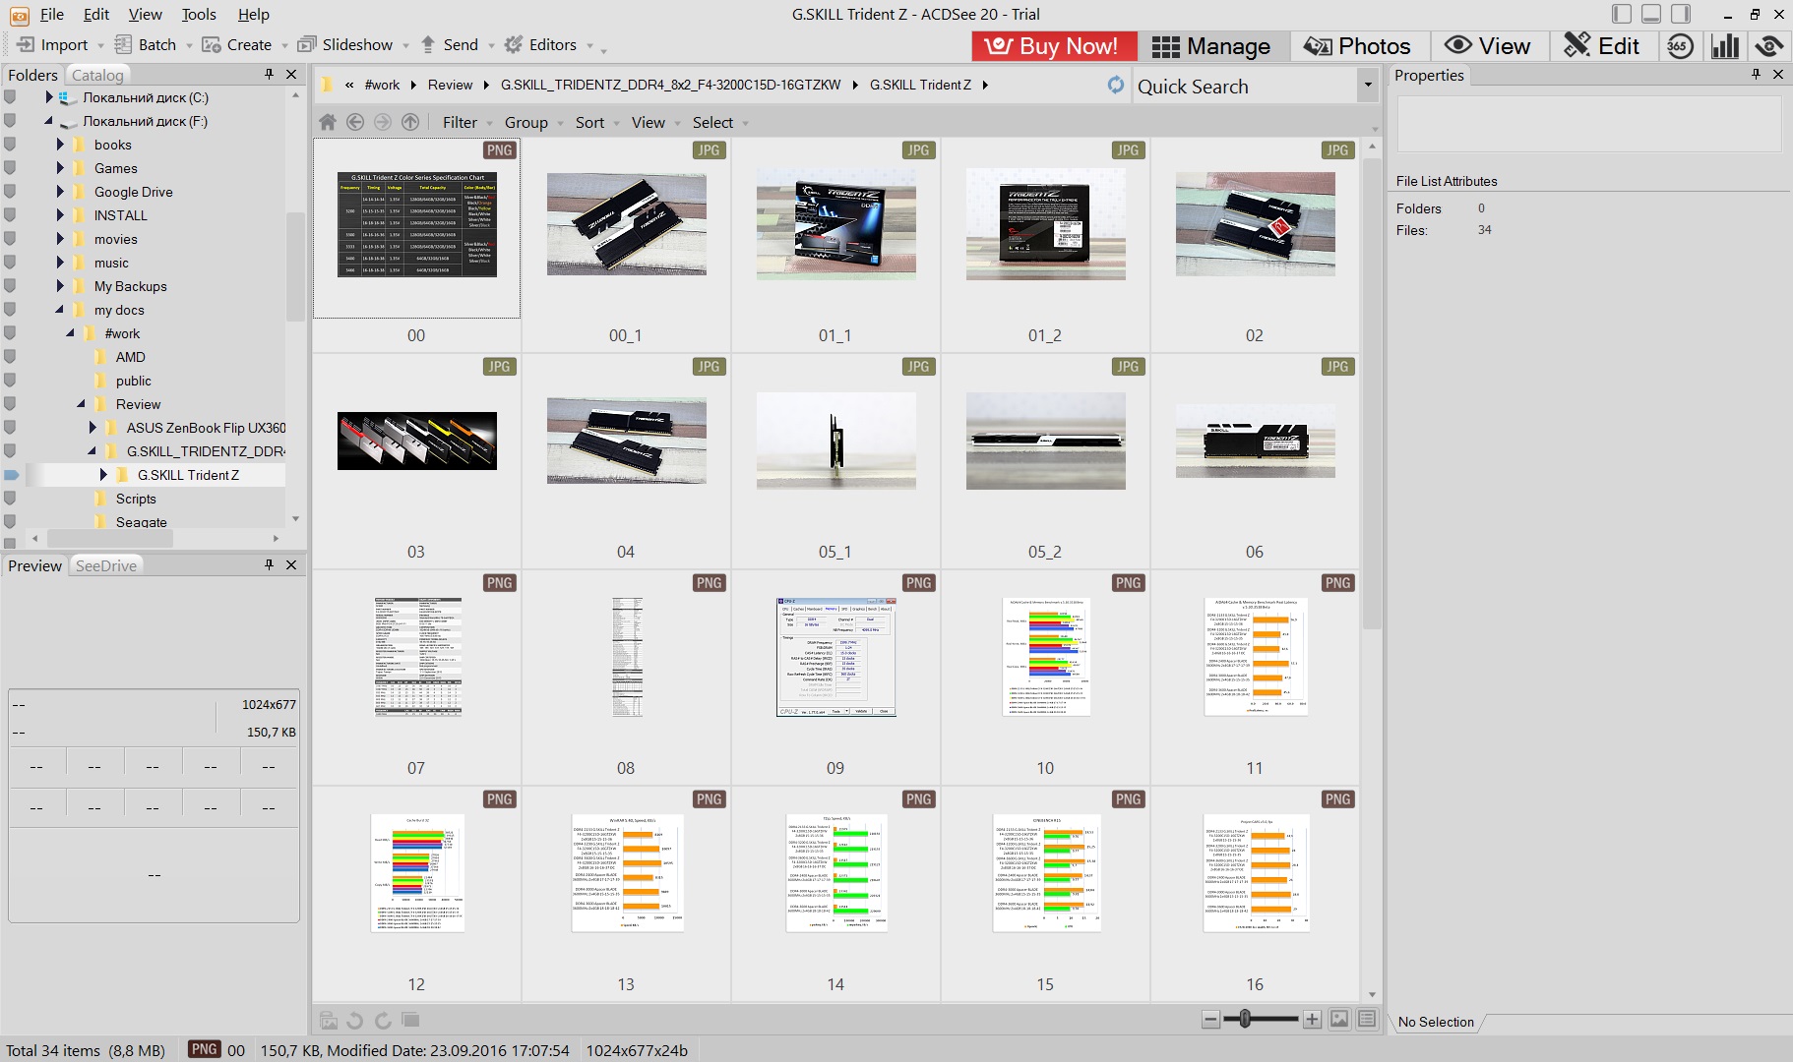Screen dimensions: 1793x1062
Task: Switch to thumbnail view mode icon at bottom
Action: [1339, 1020]
